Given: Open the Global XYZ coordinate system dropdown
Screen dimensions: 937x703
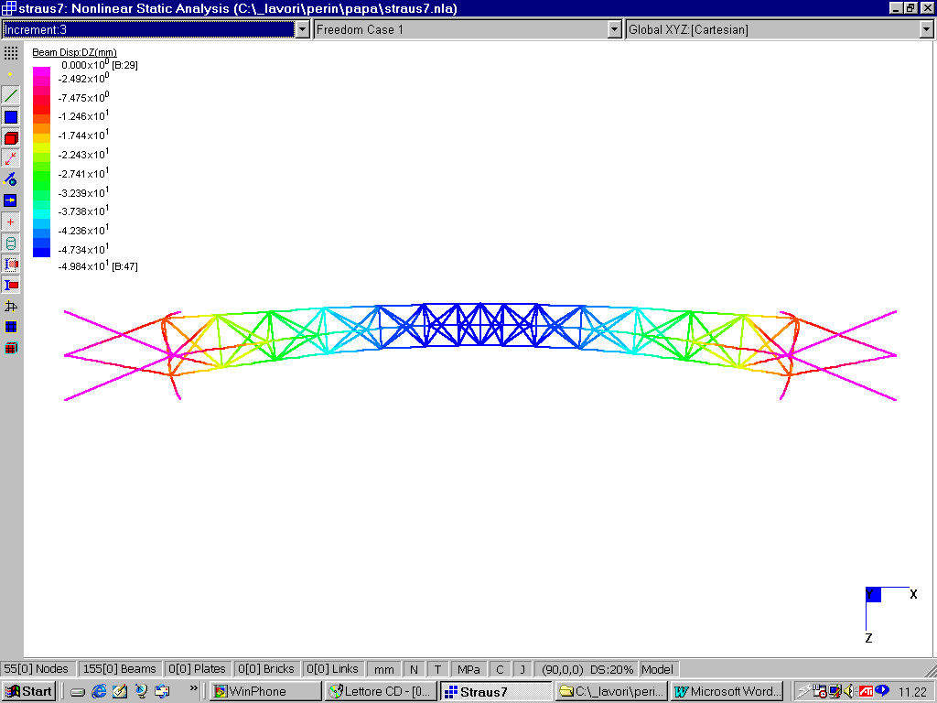Looking at the screenshot, I should pos(926,29).
